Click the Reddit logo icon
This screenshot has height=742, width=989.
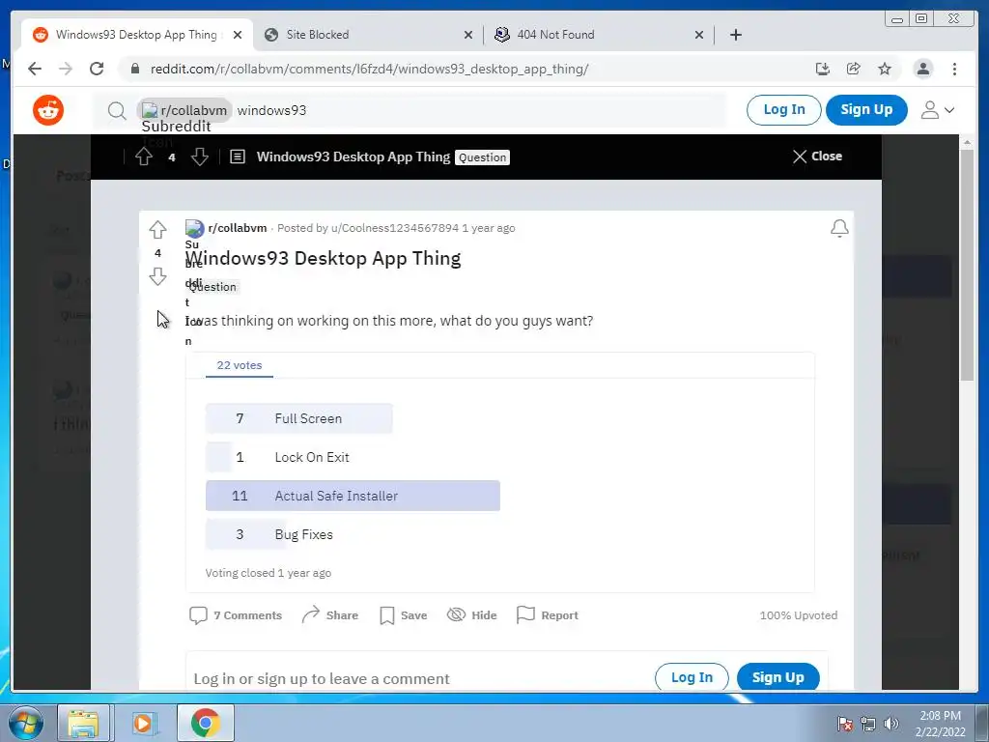coord(48,110)
